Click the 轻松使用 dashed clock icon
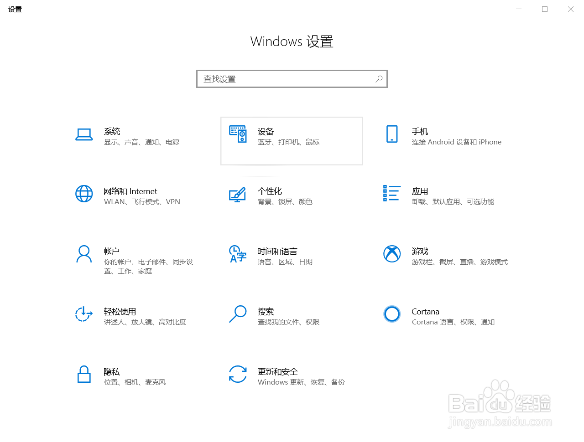The height and width of the screenshot is (442, 584). tap(84, 314)
